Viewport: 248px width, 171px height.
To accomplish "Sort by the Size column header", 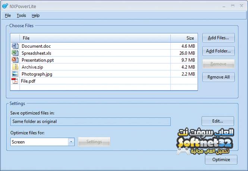I will [184, 38].
